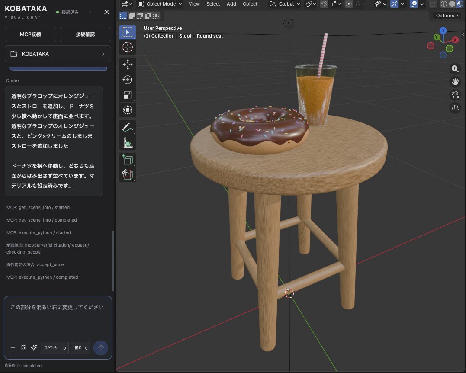Click the red X axis gizmo ball
466x373 pixels.
[455, 40]
